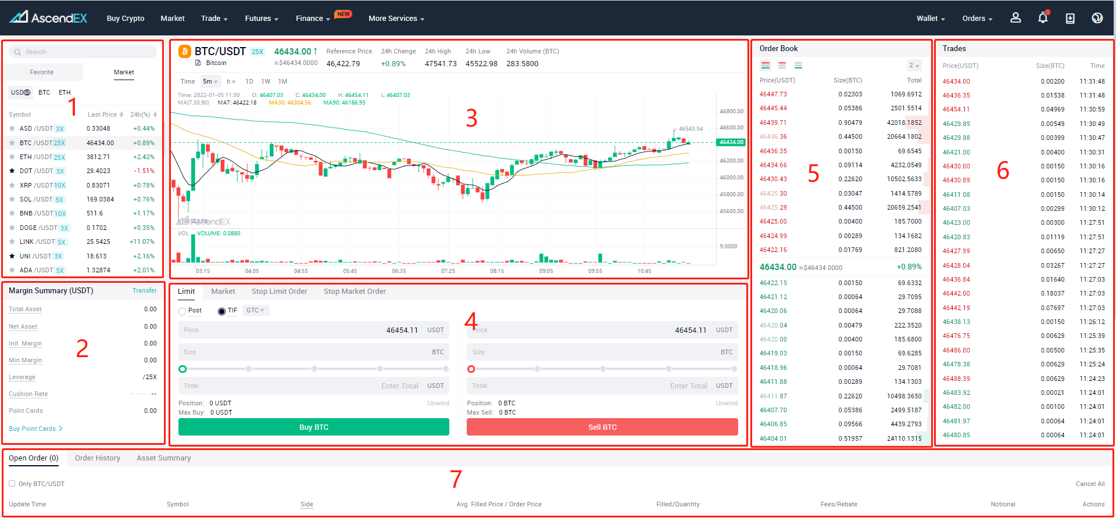
Task: Select the 1W chart timeframe
Action: (266, 81)
